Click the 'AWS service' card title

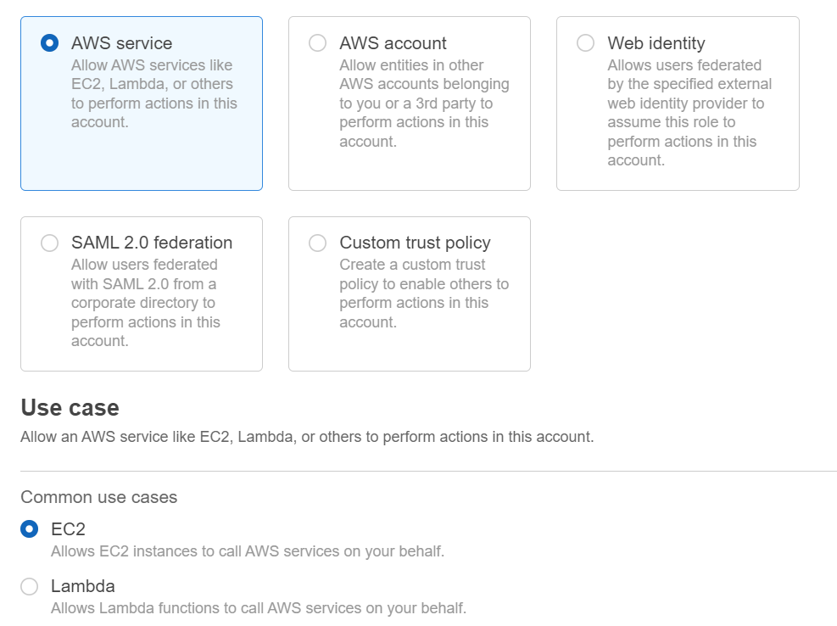point(122,42)
